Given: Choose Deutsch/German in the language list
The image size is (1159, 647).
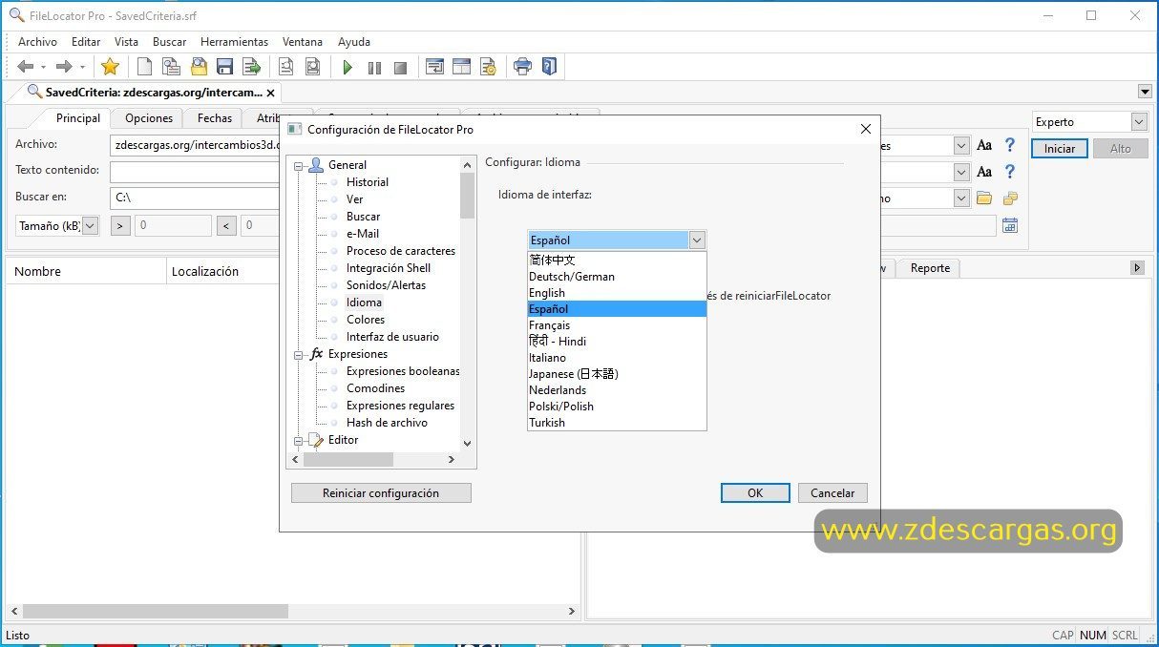Looking at the screenshot, I should [617, 277].
